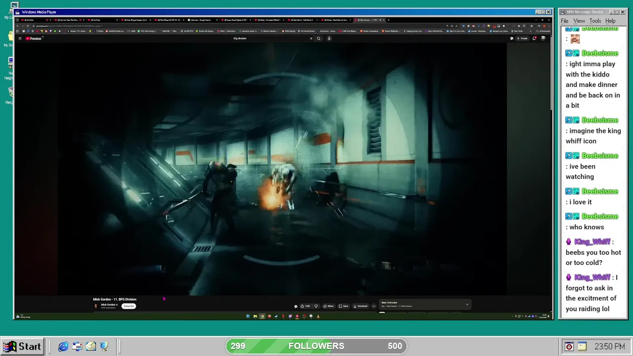
Task: Click the browser address bar
Action: (x=237, y=26)
